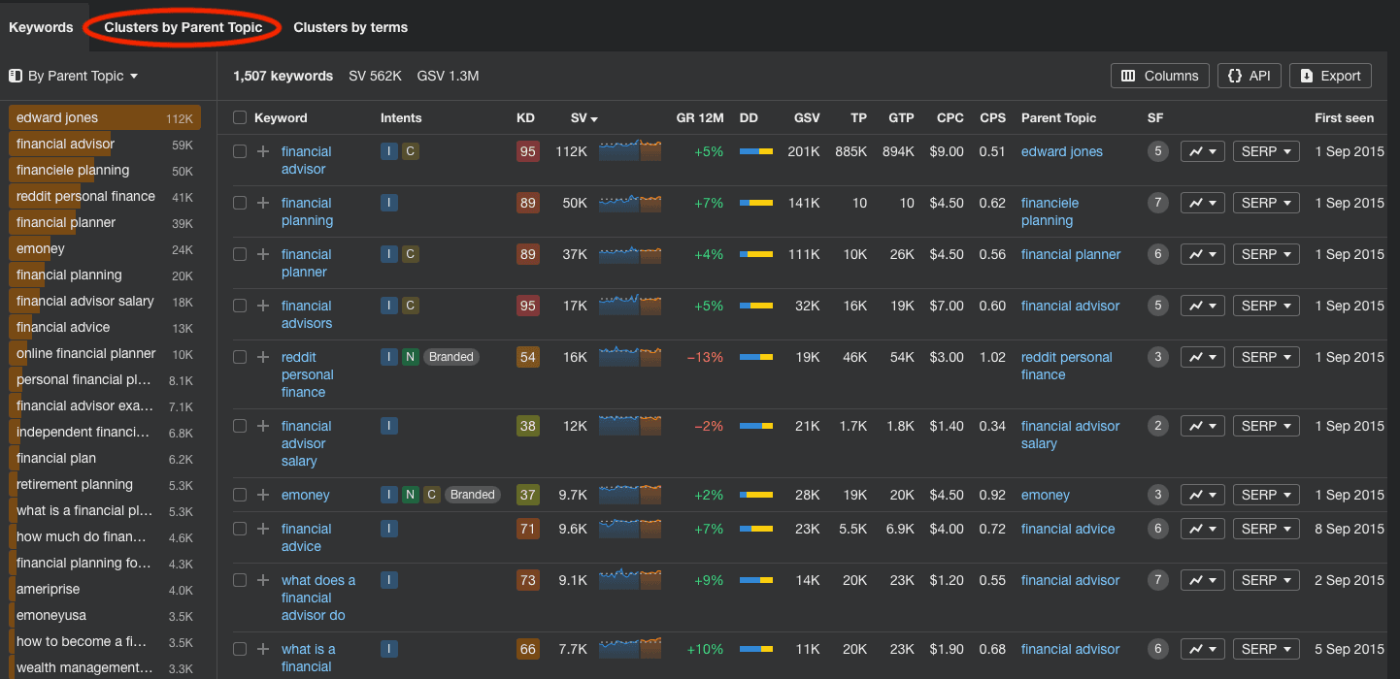The image size is (1400, 679).
Task: Click the API curly braces button
Action: click(1249, 76)
